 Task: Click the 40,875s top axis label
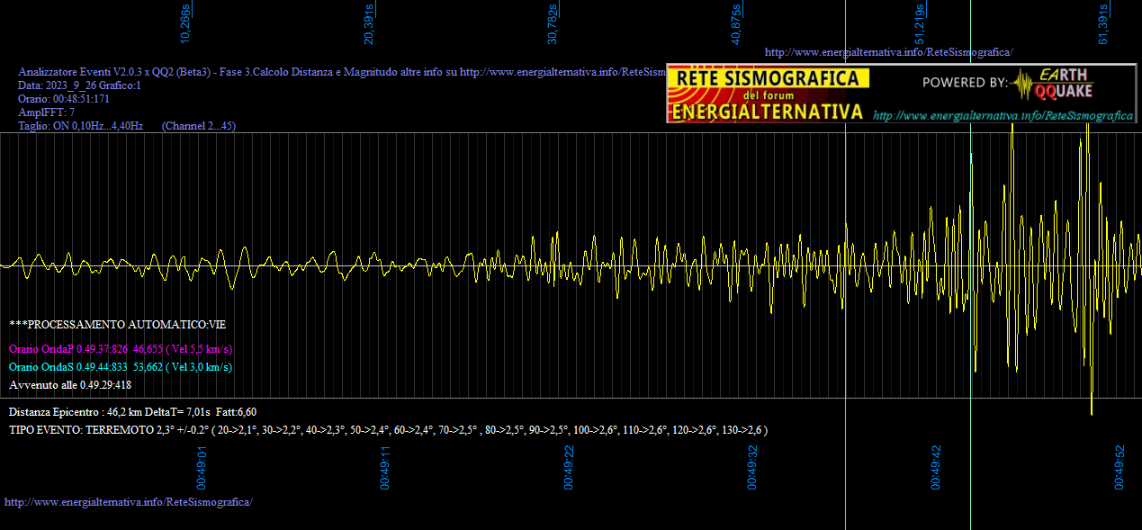pyautogui.click(x=737, y=23)
